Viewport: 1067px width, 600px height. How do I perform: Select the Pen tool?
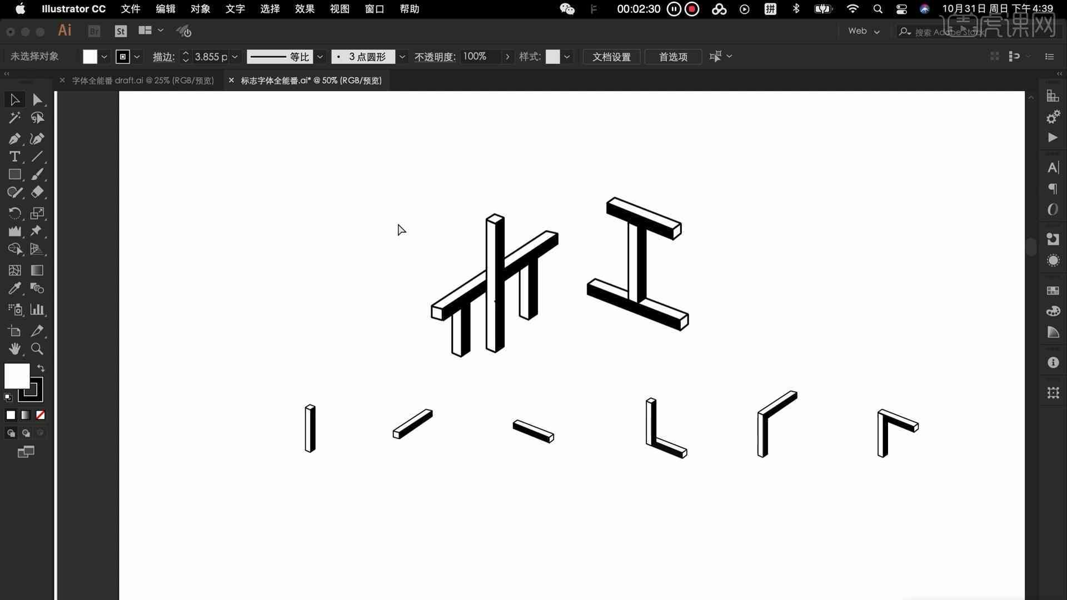14,138
